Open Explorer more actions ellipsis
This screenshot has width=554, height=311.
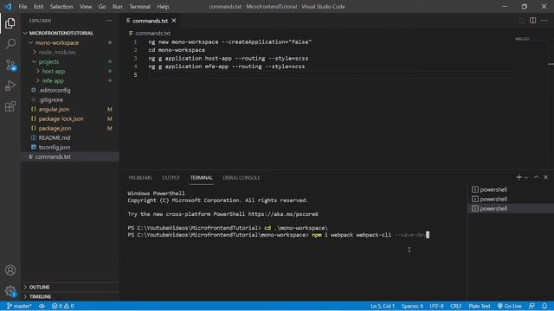109,21
